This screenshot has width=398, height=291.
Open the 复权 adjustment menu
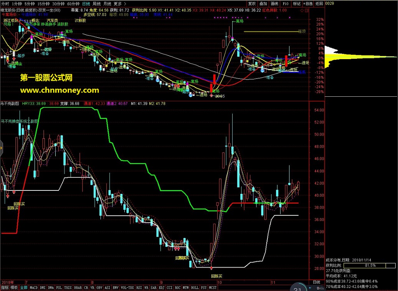coord(252,3)
